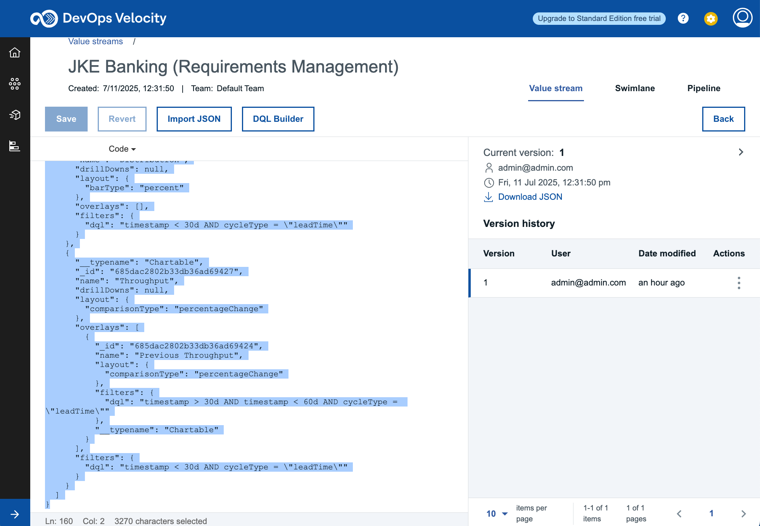Select page 1 in pagination

click(712, 514)
